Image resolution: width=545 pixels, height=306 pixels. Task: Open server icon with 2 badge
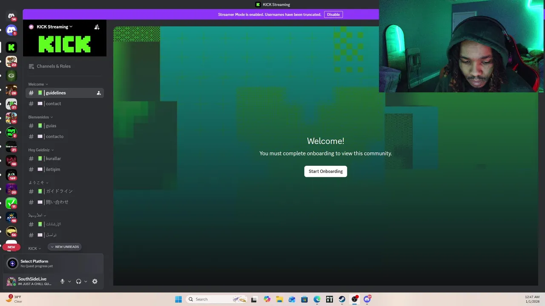click(11, 132)
